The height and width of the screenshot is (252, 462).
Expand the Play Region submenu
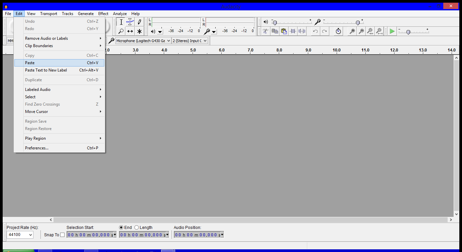[60, 138]
